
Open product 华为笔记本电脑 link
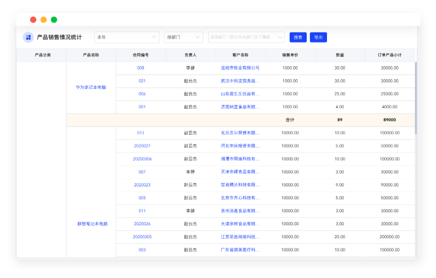point(91,87)
